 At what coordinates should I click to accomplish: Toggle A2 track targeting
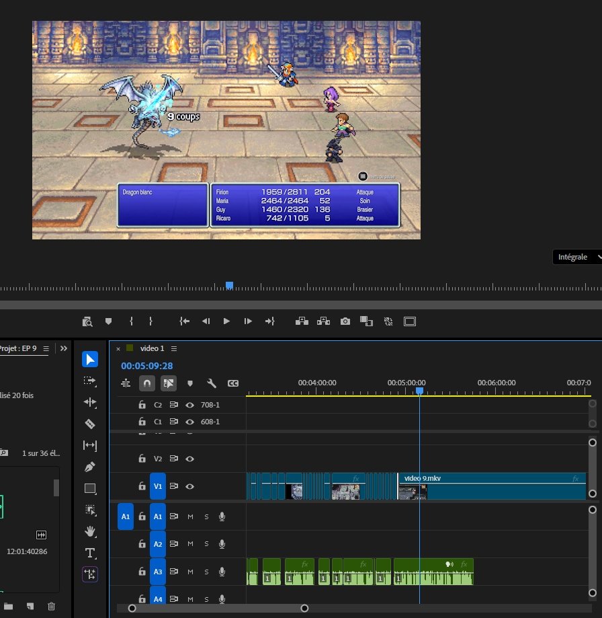tap(157, 544)
